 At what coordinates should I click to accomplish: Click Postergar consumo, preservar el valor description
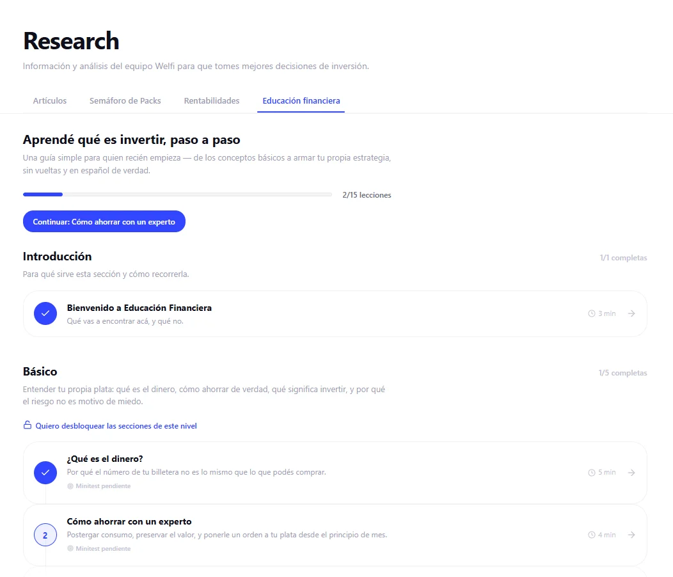(227, 535)
